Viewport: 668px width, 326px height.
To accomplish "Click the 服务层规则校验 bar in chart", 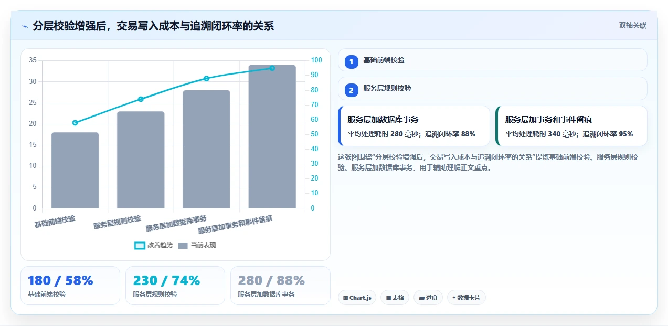I will tap(141, 160).
